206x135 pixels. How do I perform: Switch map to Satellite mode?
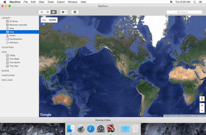(x=53, y=20)
